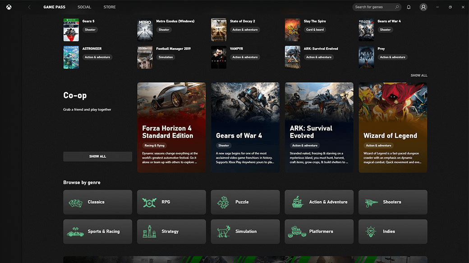Open the Simulation genre
The height and width of the screenshot is (263, 469).
coord(245,231)
